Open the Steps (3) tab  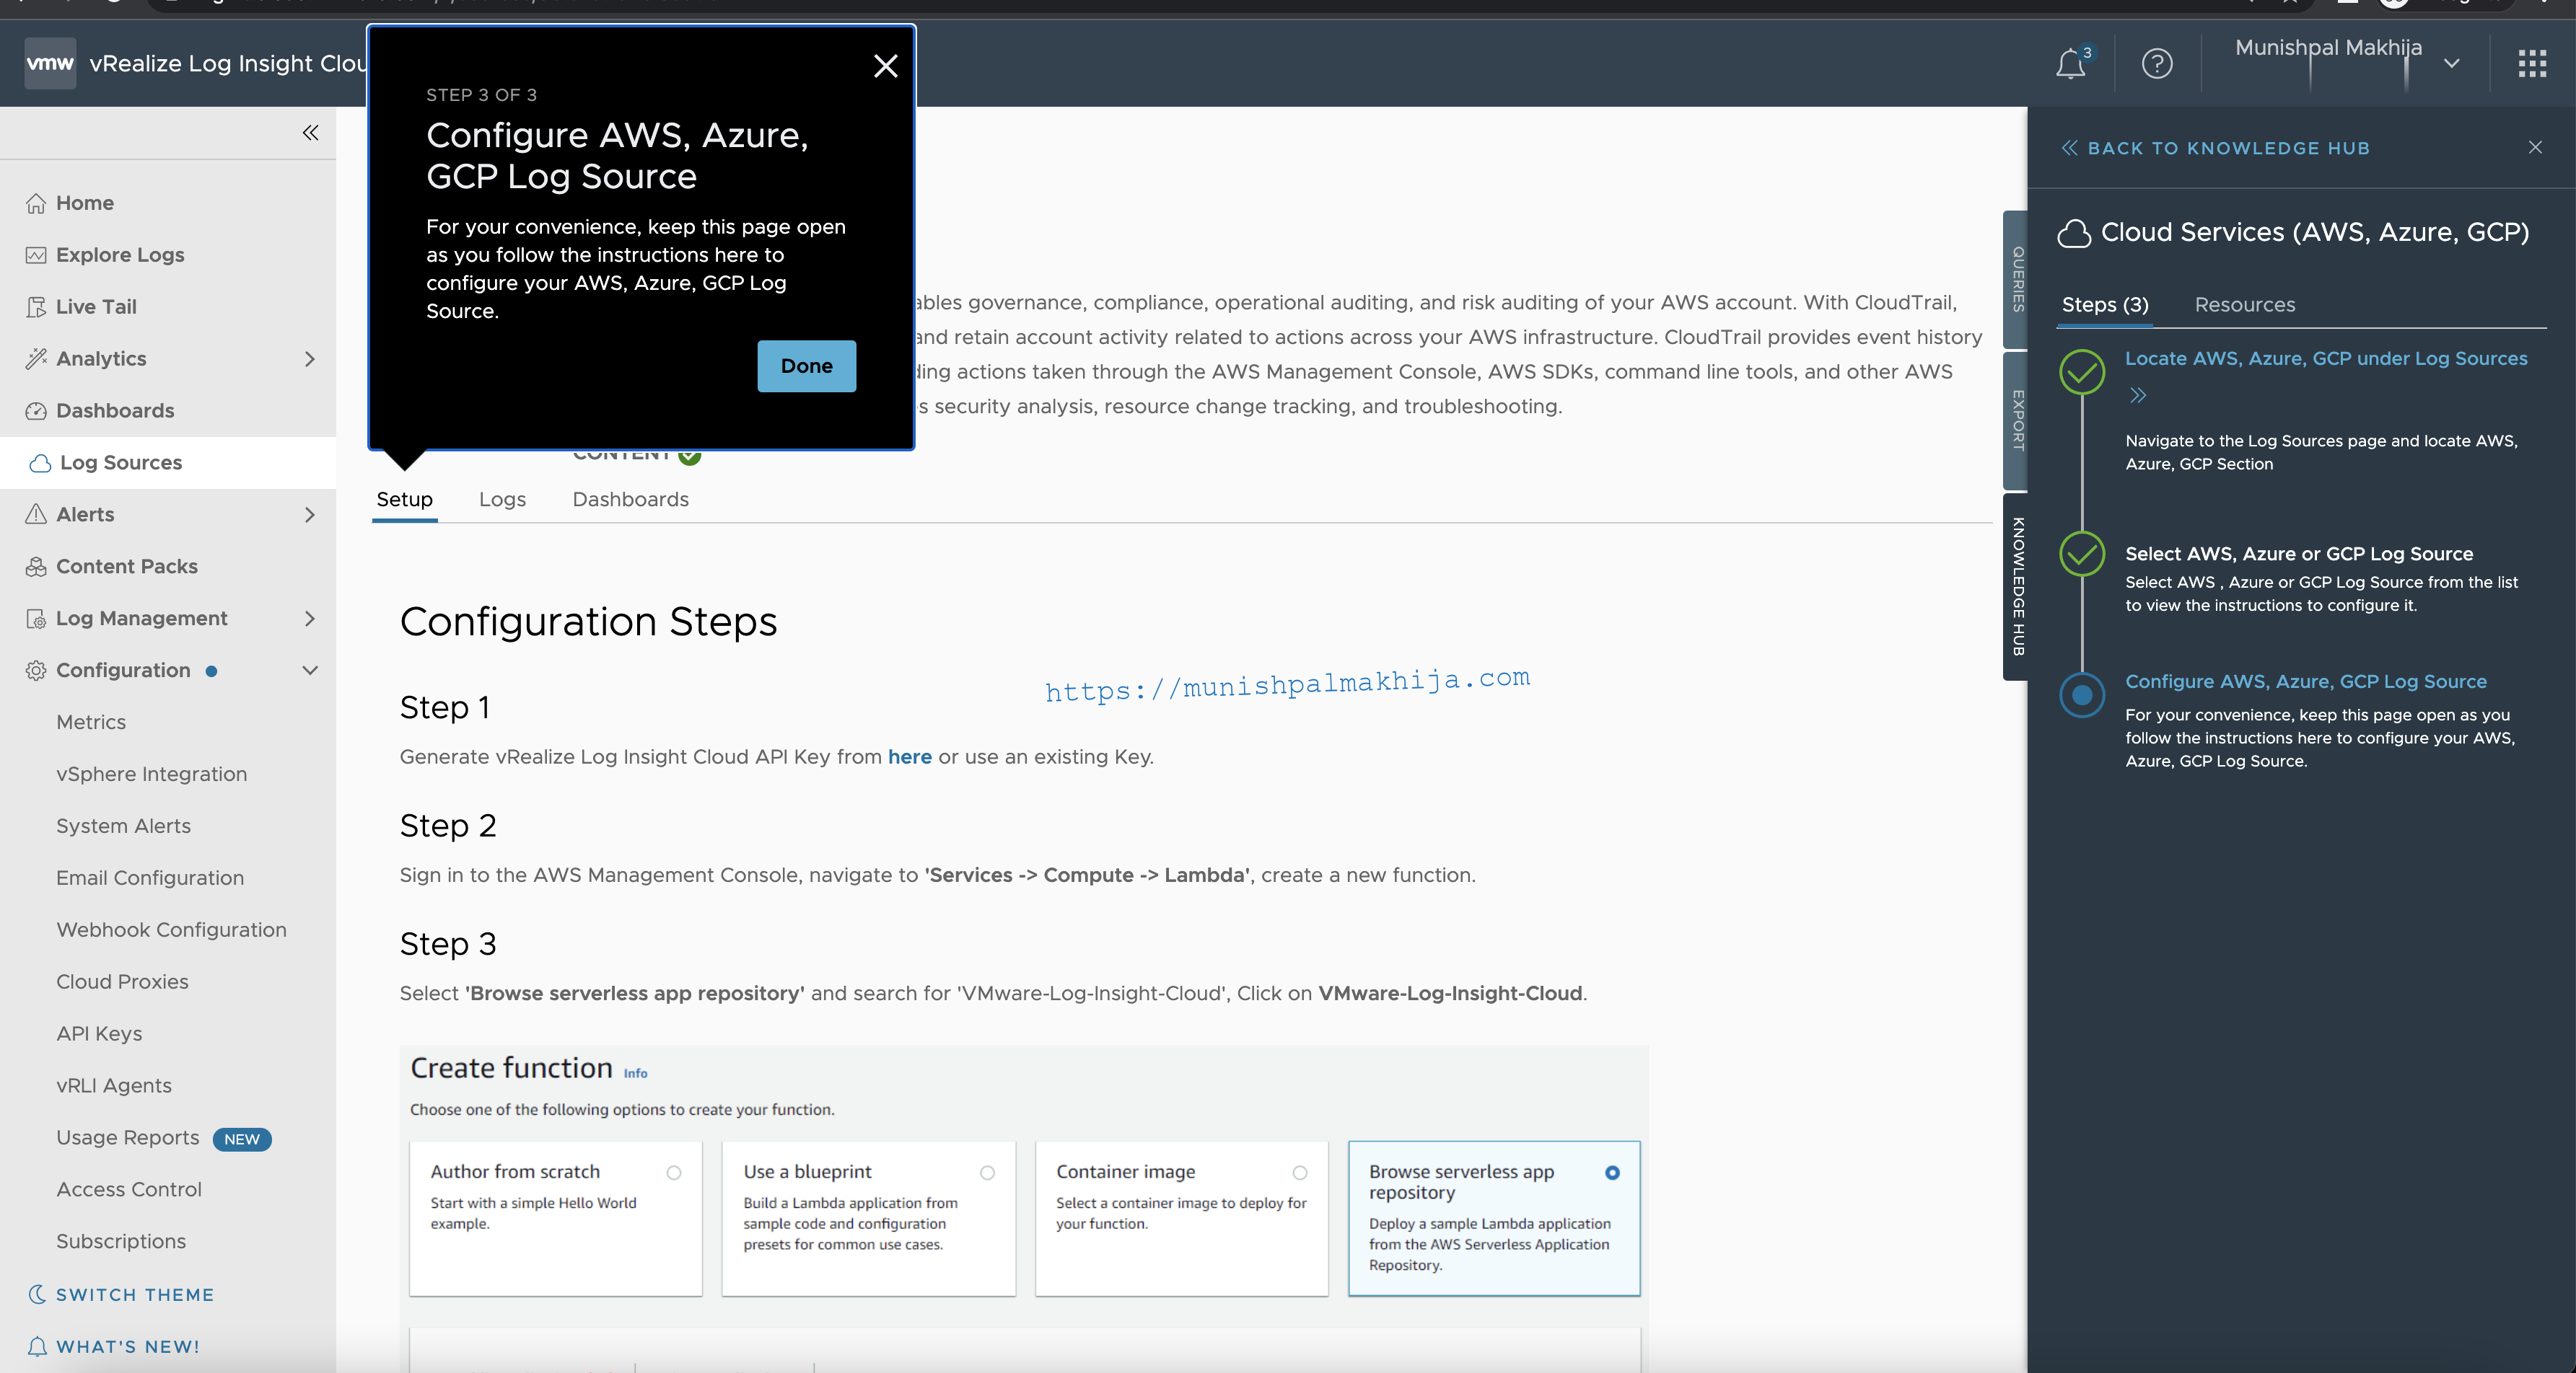2105,305
